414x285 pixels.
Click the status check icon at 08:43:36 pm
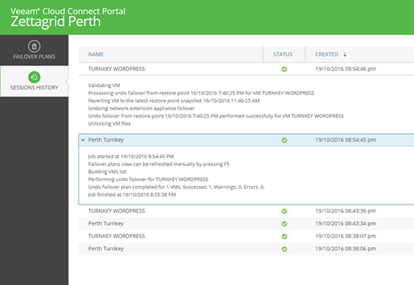point(284,211)
